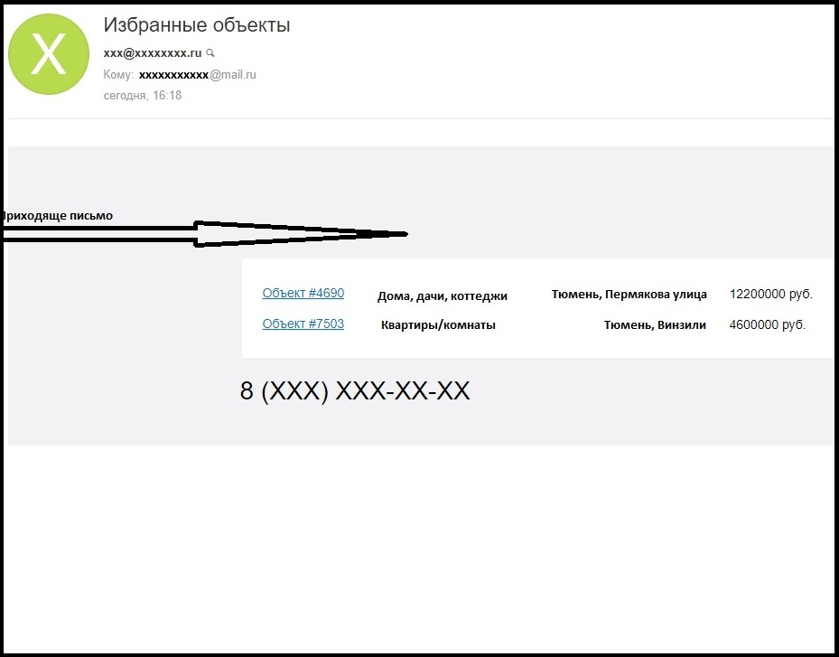The image size is (839, 657).
Task: Open the link Объект #7503
Action: click(303, 324)
